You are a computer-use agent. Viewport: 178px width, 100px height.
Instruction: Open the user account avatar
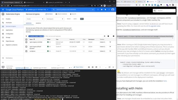point(113,10)
